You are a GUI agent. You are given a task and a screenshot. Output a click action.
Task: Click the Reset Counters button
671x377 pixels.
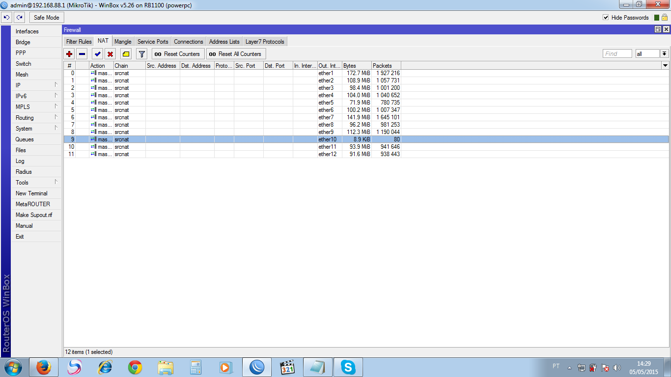pyautogui.click(x=178, y=54)
